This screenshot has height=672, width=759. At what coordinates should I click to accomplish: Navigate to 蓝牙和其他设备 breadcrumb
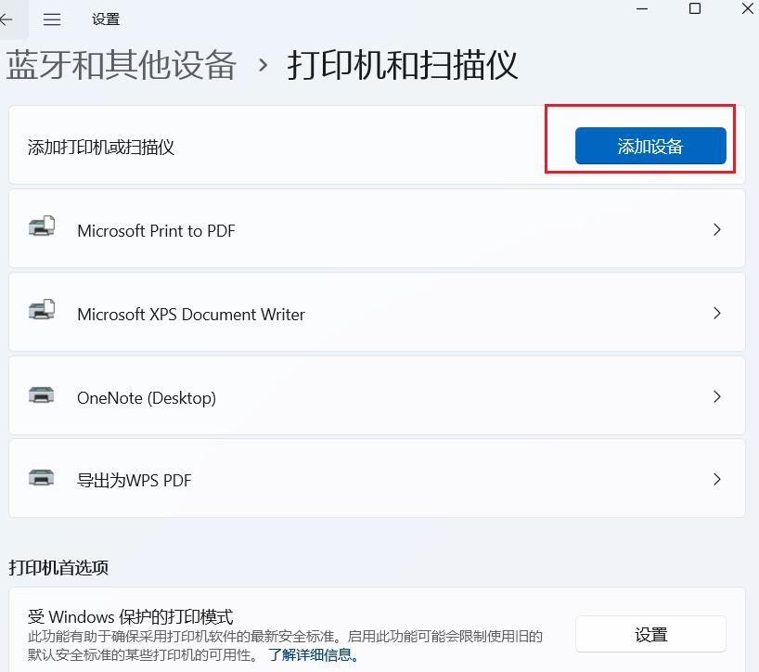(x=122, y=66)
